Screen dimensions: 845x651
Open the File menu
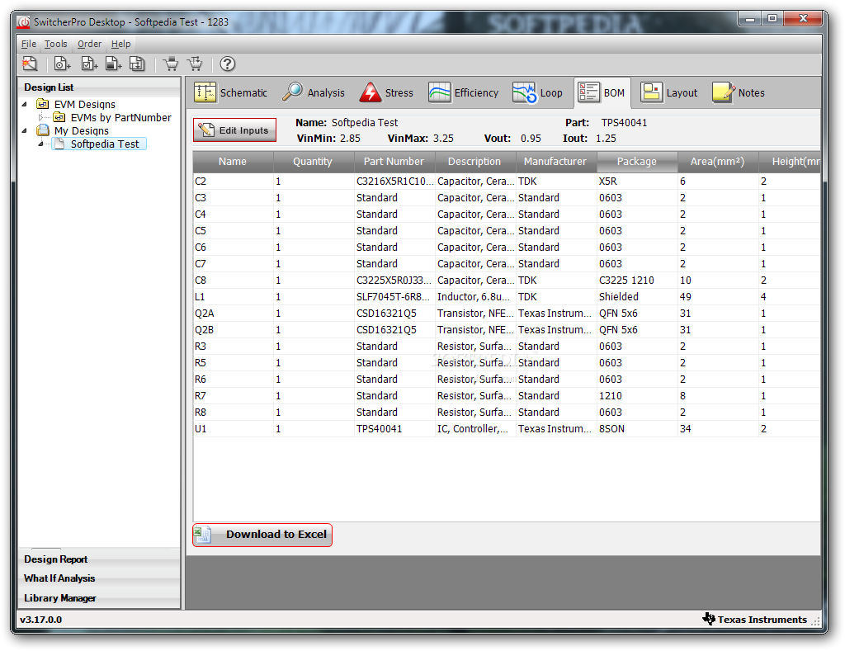pyautogui.click(x=29, y=44)
